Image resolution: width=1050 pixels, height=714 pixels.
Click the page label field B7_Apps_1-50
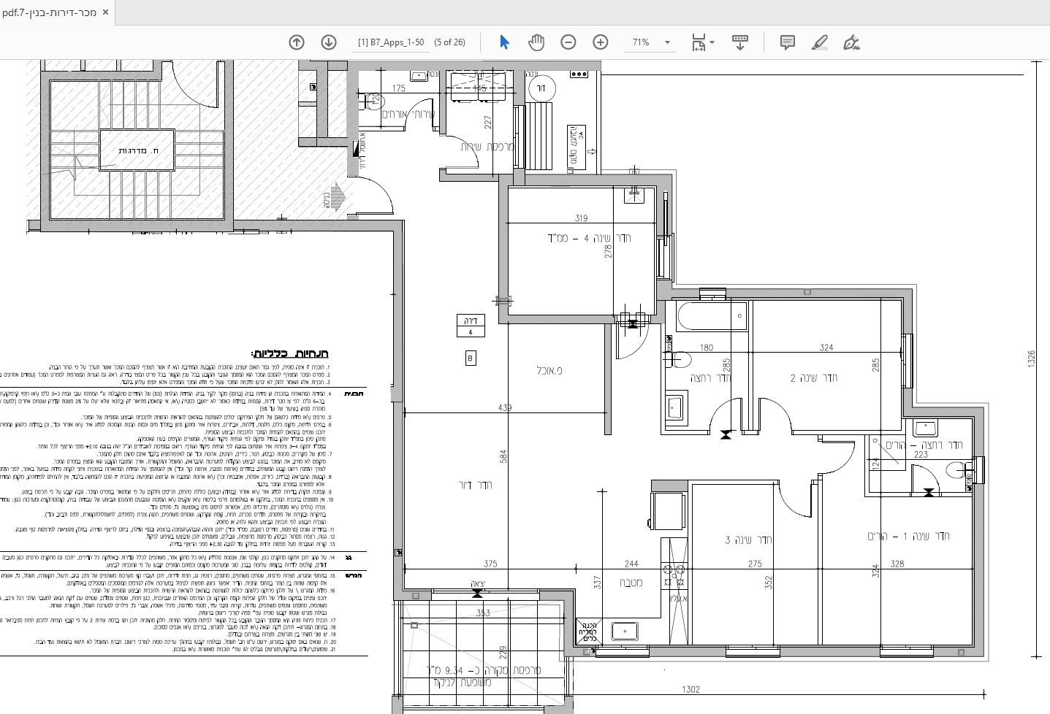pyautogui.click(x=390, y=42)
